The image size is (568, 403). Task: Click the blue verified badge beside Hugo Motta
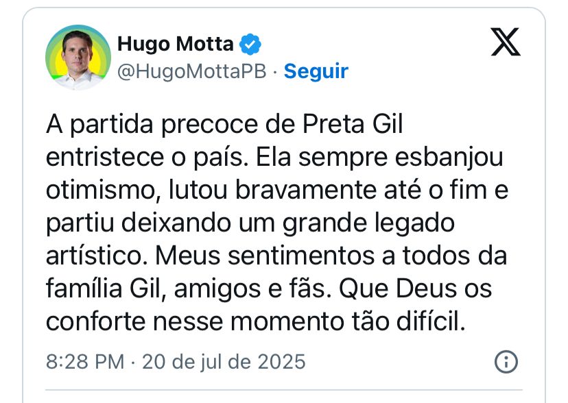pyautogui.click(x=250, y=44)
